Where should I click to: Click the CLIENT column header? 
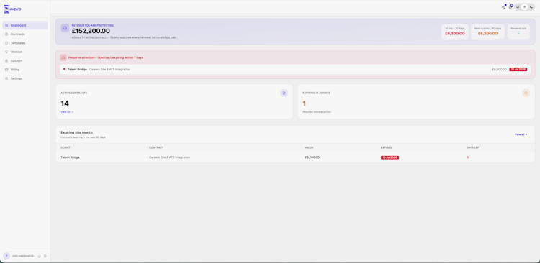click(66, 147)
